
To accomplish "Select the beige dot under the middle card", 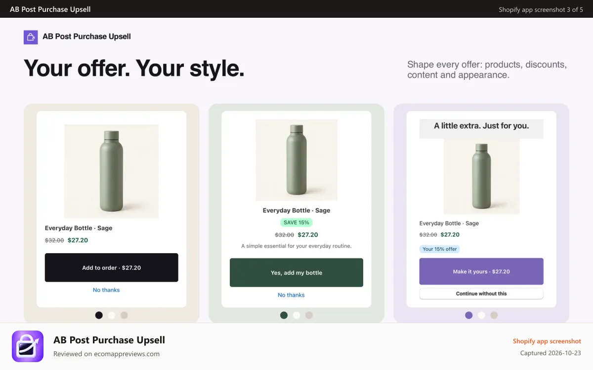I will pyautogui.click(x=309, y=315).
